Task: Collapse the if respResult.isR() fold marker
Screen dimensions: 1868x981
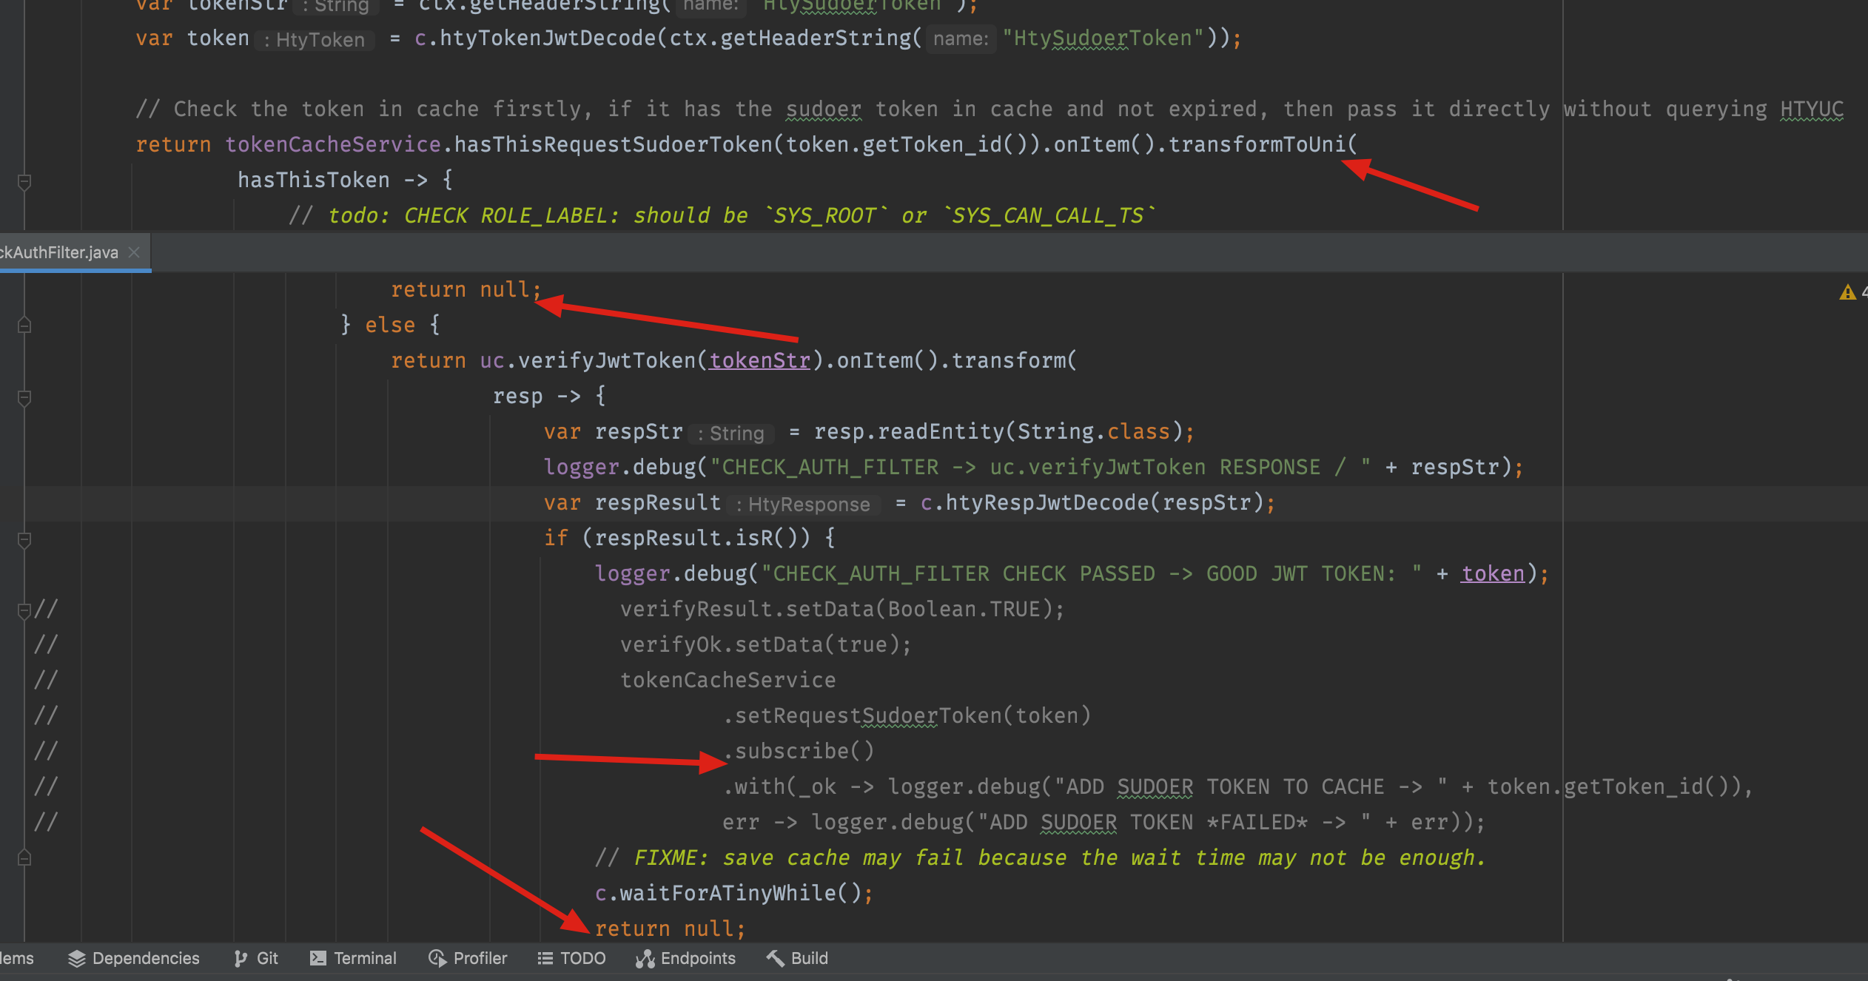Action: 24,540
